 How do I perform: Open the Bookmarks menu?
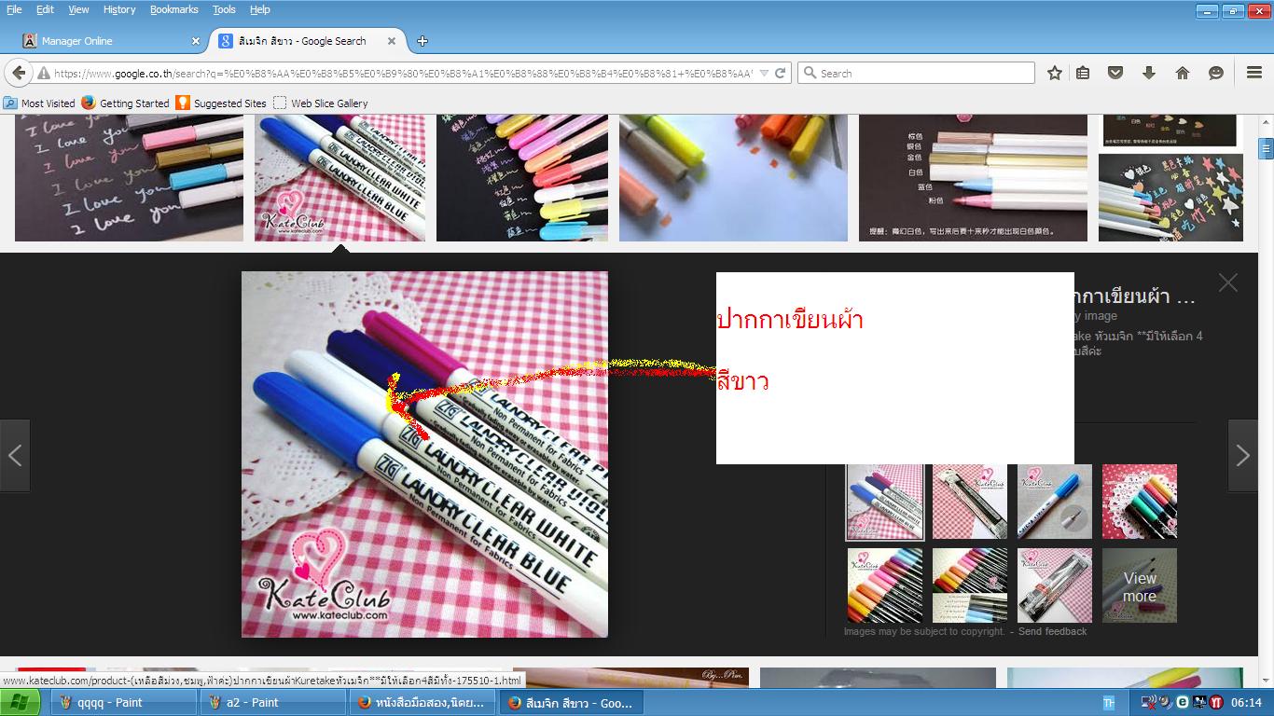point(174,9)
